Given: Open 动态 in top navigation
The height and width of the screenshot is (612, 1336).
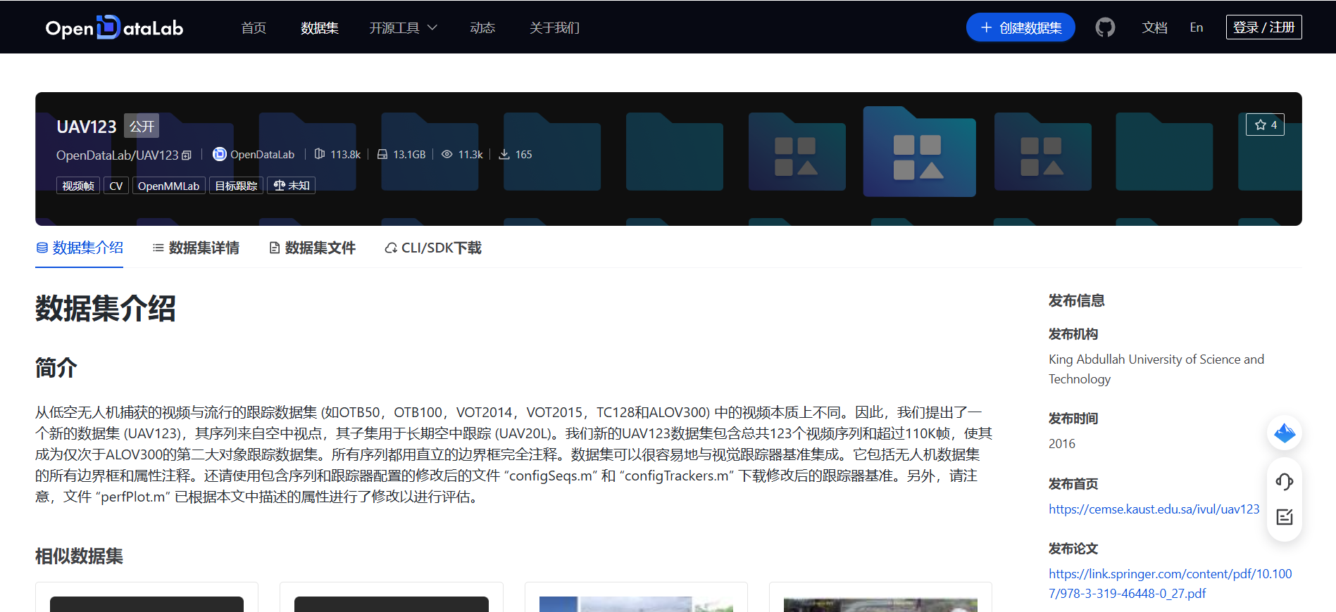Looking at the screenshot, I should pyautogui.click(x=482, y=27).
